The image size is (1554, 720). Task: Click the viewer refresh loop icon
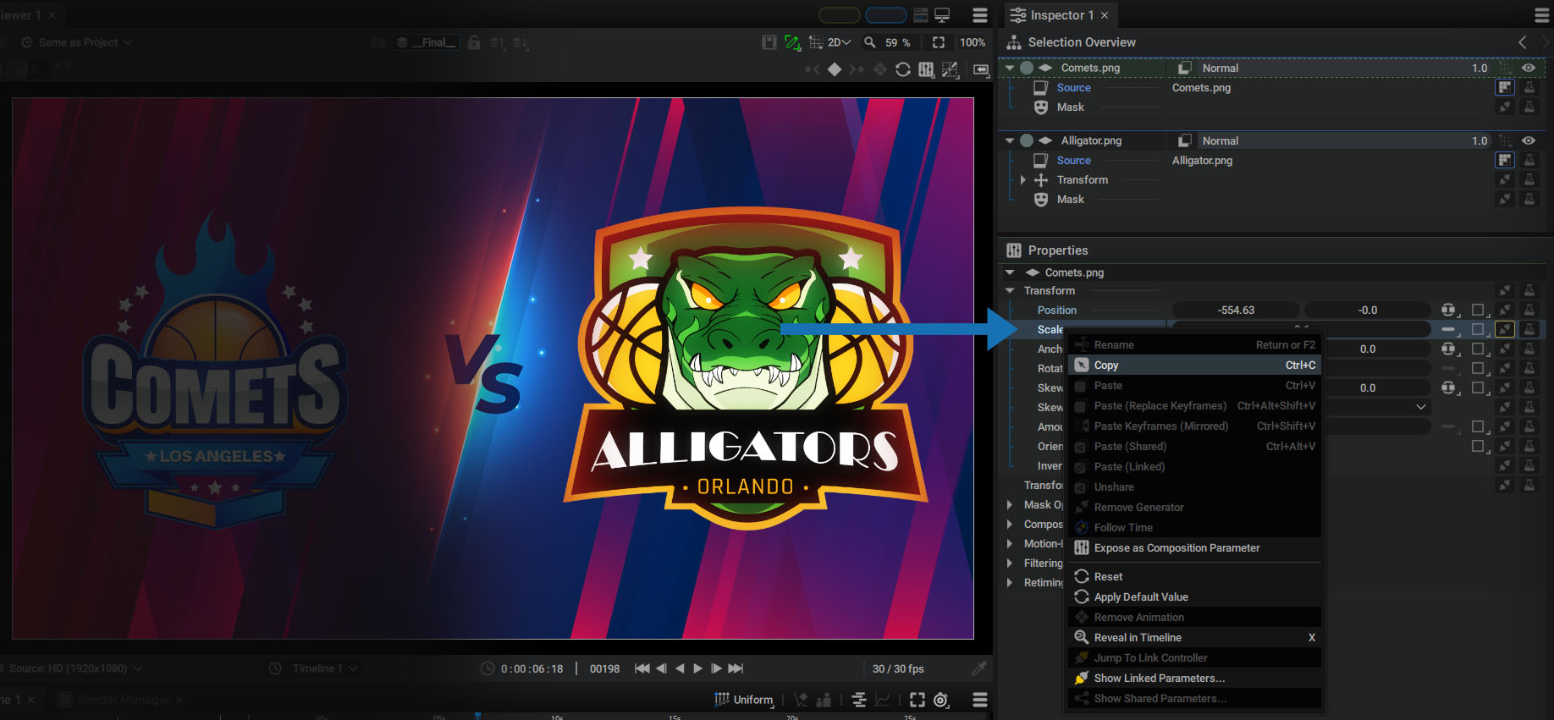click(x=903, y=69)
